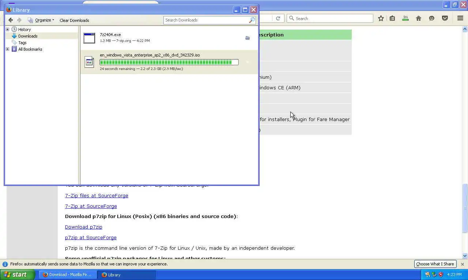Show bookmarks list in Firefox toolbar
Viewport: 468px width, 280px height.
pyautogui.click(x=392, y=18)
